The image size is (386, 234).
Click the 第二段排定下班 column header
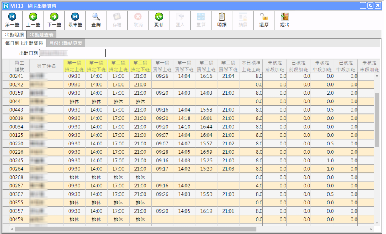[x=140, y=66]
